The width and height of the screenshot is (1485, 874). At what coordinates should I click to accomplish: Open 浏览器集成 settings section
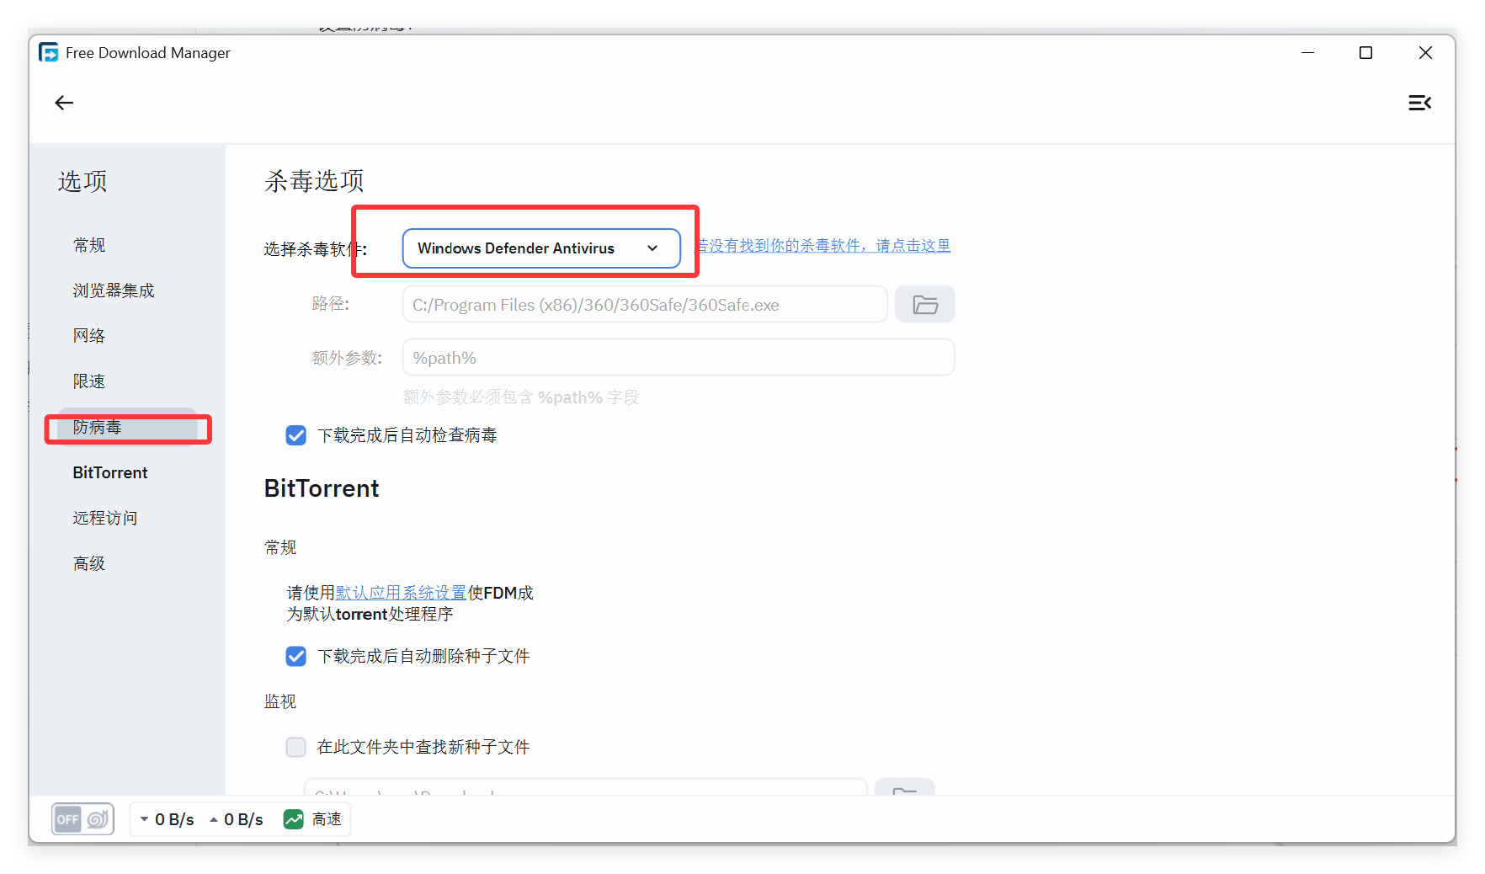pos(114,290)
